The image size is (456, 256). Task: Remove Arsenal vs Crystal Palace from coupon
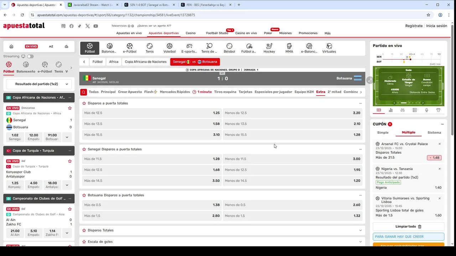(440, 144)
